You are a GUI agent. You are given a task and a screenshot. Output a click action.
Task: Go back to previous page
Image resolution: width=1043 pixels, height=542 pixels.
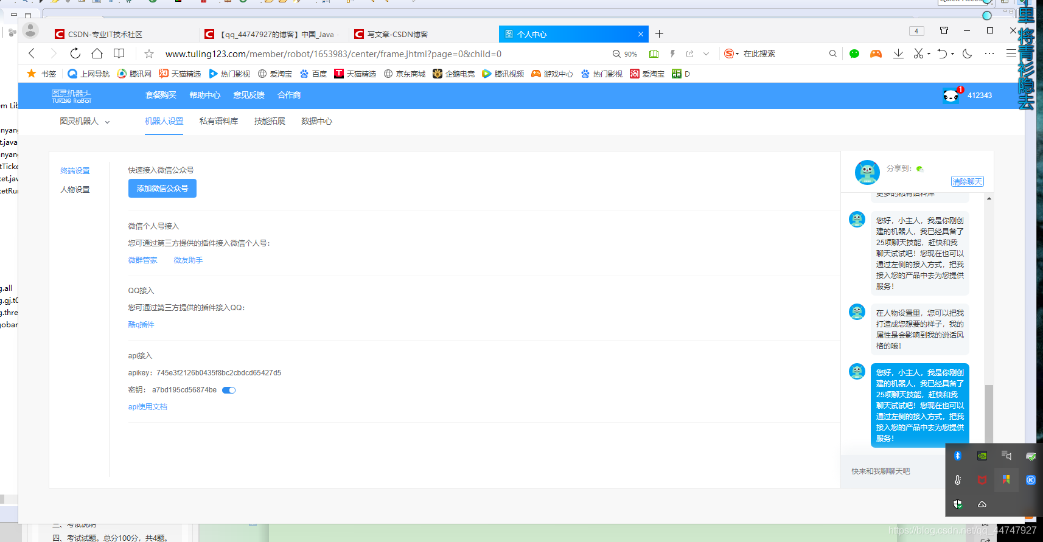pyautogui.click(x=32, y=54)
